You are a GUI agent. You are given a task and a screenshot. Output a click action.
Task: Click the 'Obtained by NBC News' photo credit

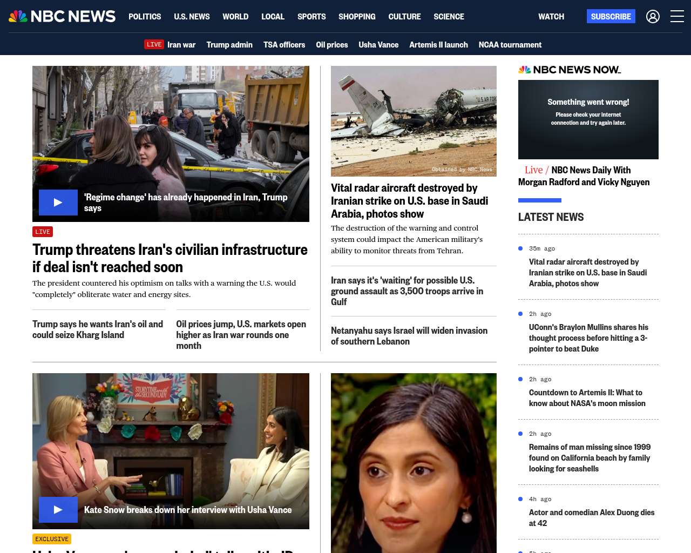point(462,170)
